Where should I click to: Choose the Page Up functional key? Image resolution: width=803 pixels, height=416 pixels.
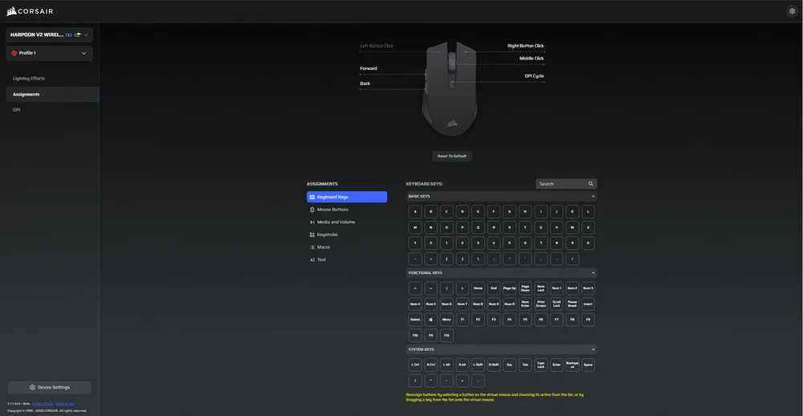click(510, 288)
